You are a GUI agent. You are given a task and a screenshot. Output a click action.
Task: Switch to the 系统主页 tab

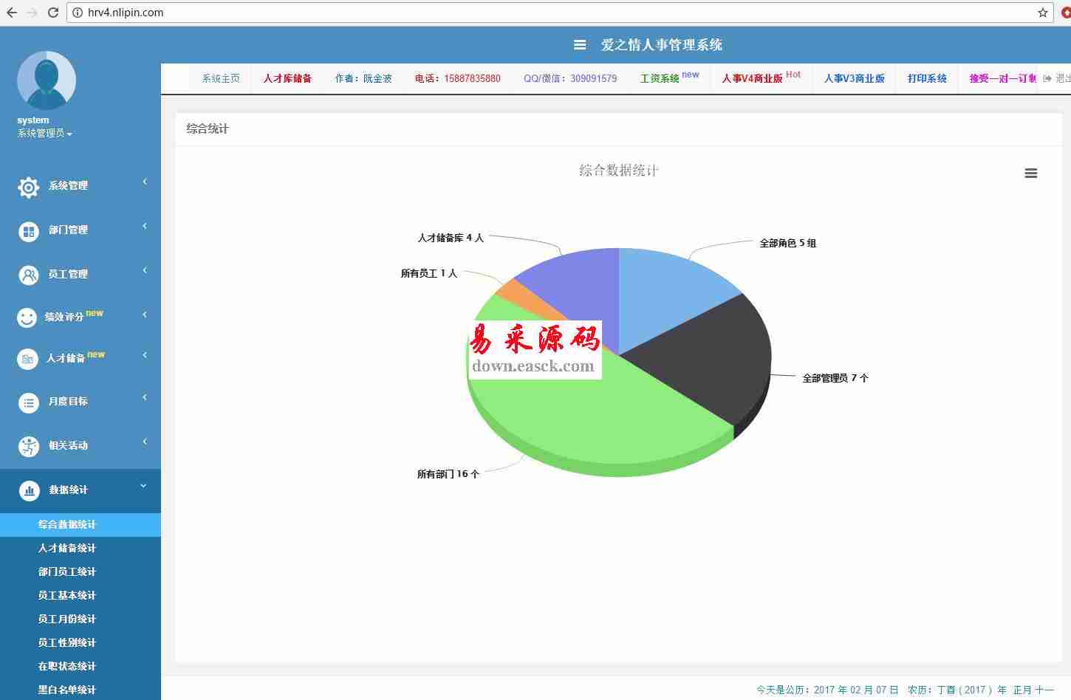coord(221,78)
